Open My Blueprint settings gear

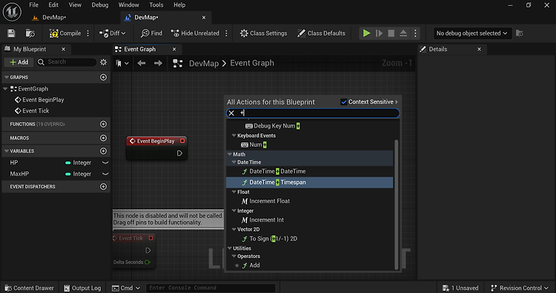pyautogui.click(x=103, y=62)
